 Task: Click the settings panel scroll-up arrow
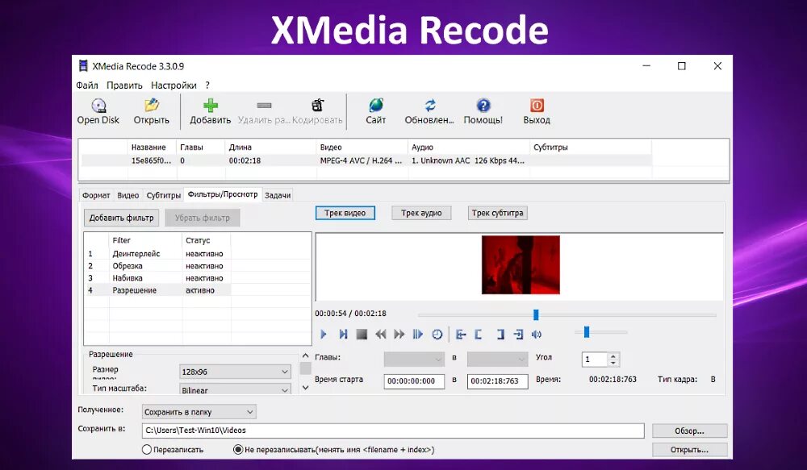[305, 356]
